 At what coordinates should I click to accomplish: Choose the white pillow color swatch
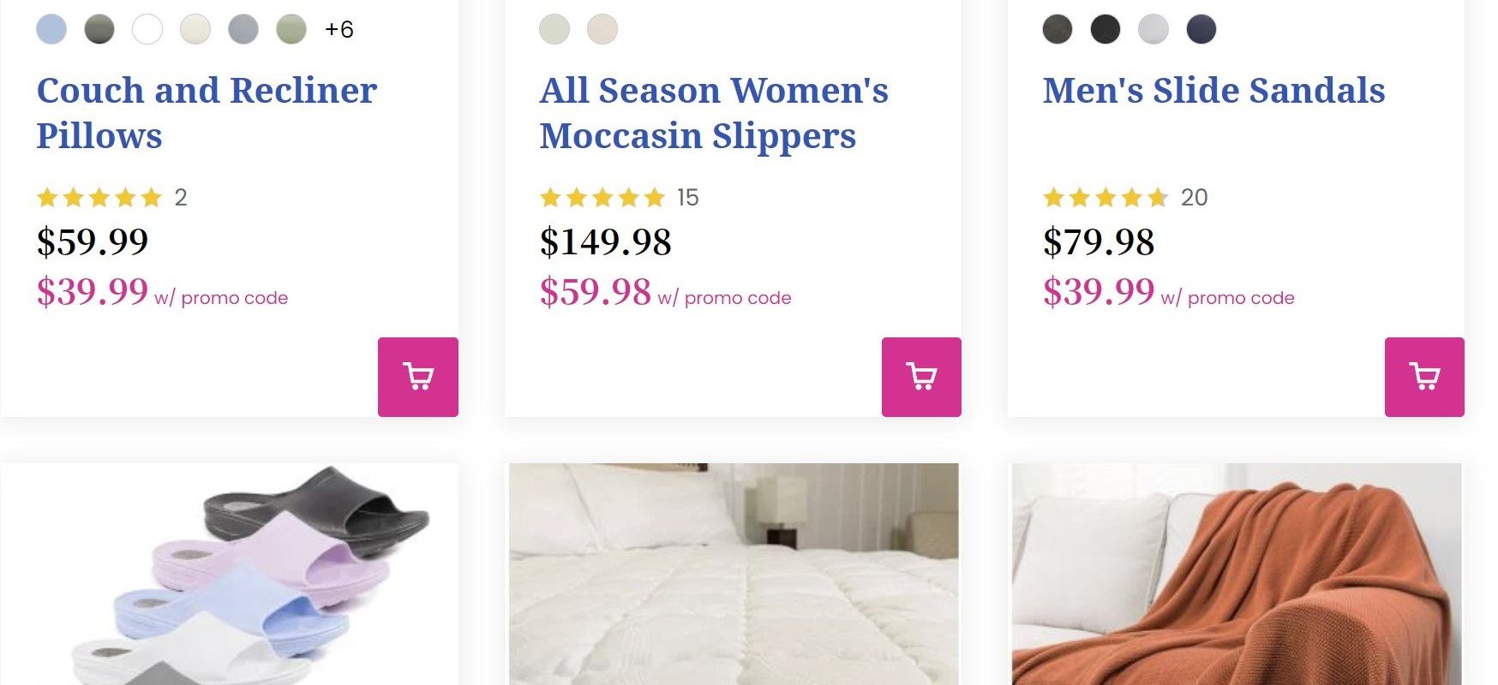(x=147, y=29)
